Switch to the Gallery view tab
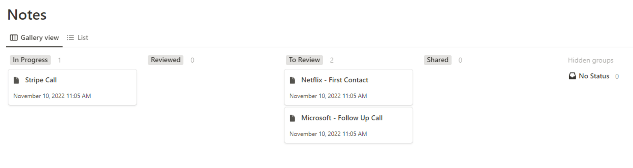The height and width of the screenshot is (168, 633). [x=34, y=37]
